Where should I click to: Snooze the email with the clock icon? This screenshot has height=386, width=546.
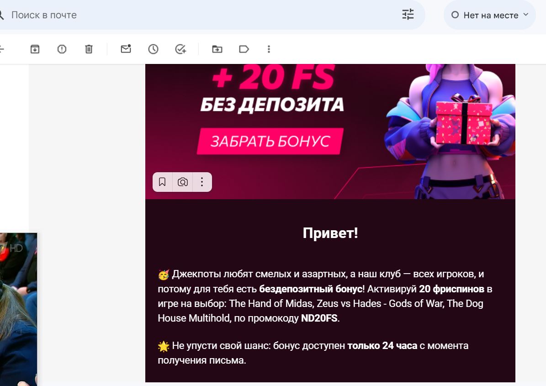(x=153, y=49)
